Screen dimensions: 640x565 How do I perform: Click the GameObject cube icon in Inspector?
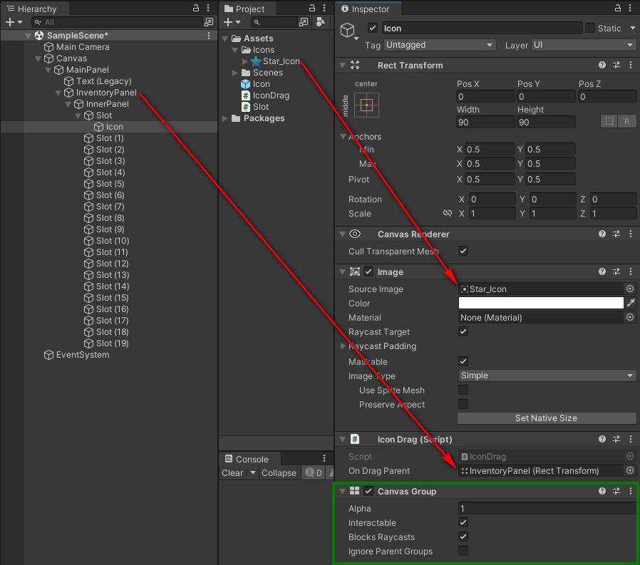(348, 30)
